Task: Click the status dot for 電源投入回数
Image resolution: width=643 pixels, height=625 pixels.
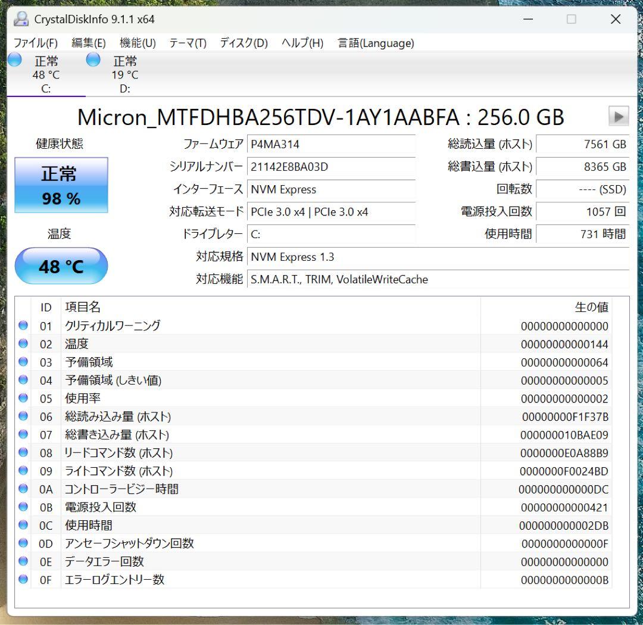Action: point(23,507)
